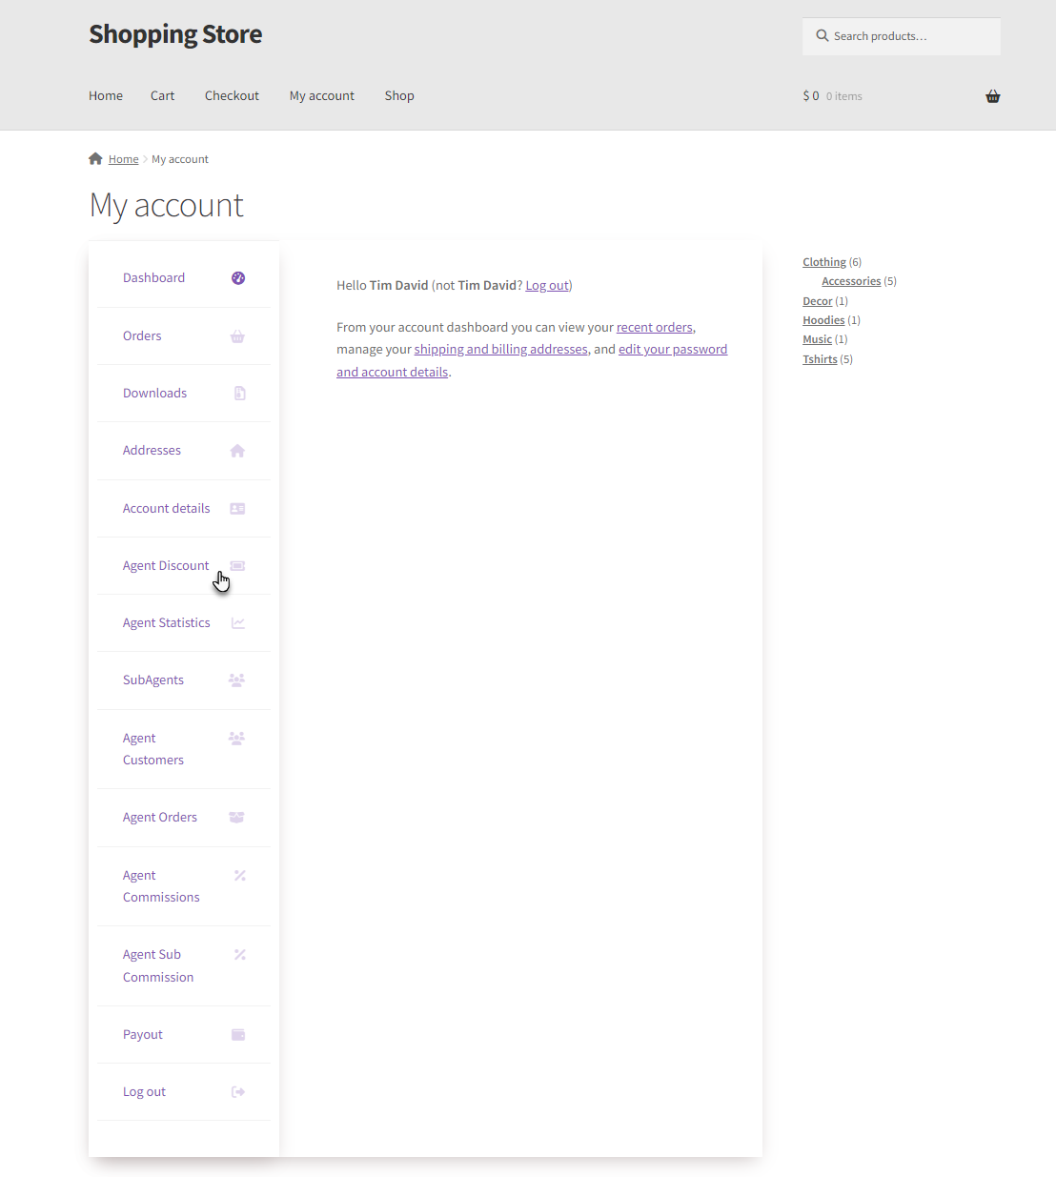1056x1177 pixels.
Task: Follow edit your password and account details link
Action: (x=532, y=361)
